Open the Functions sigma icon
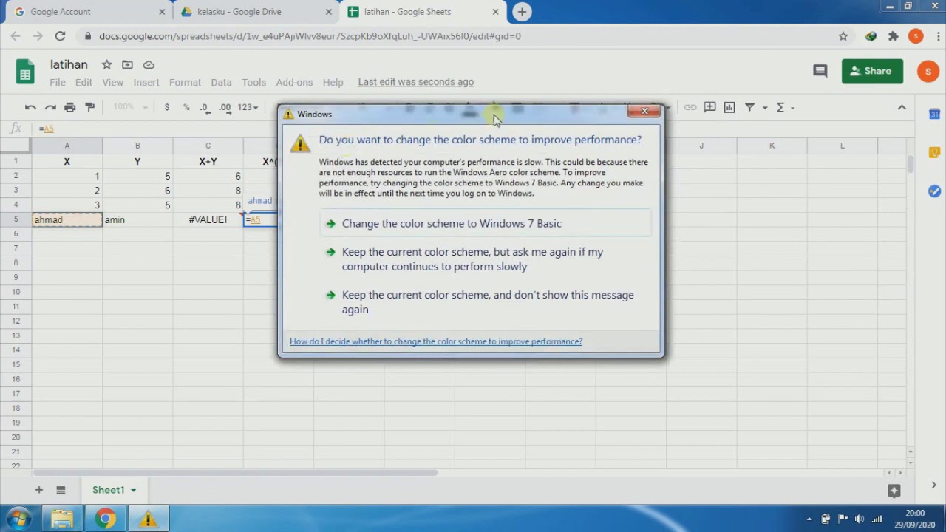946x532 pixels. point(780,107)
